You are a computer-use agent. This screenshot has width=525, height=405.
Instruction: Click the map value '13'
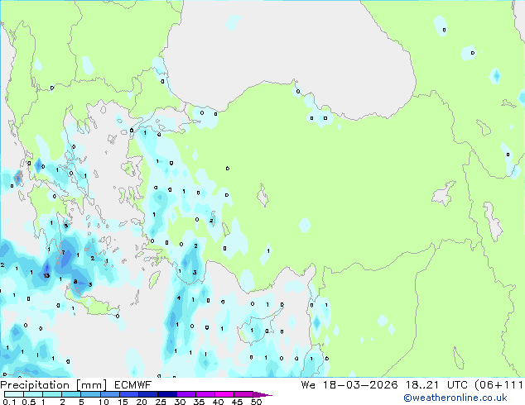46,276
